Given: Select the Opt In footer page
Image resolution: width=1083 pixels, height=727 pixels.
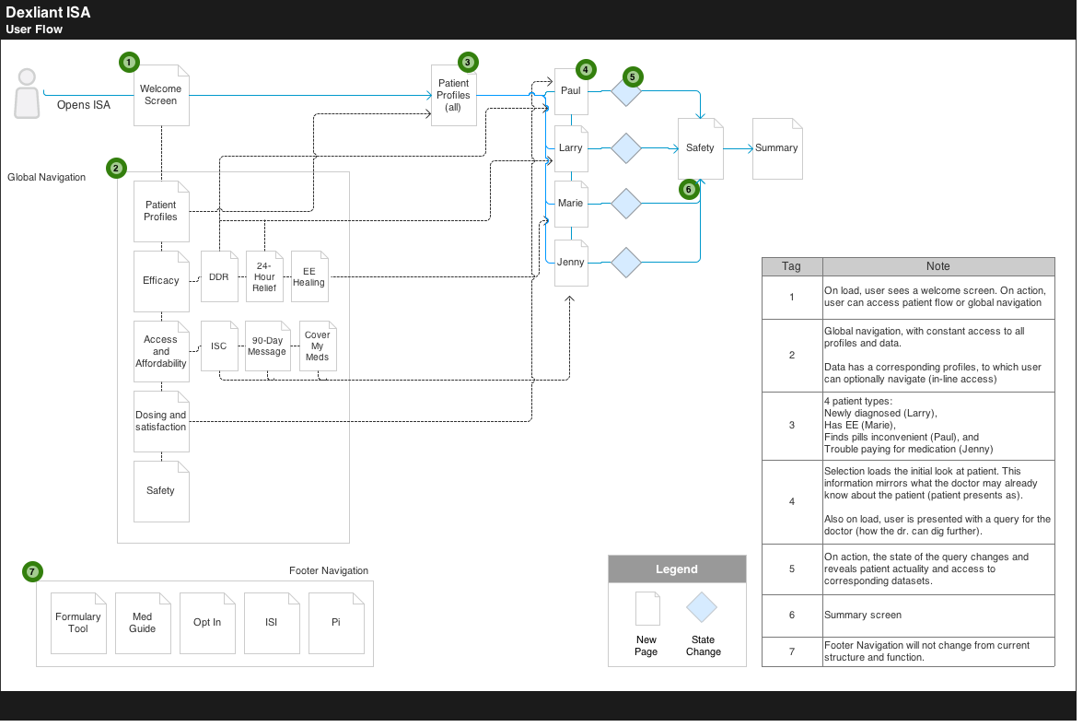Looking at the screenshot, I should pos(208,623).
